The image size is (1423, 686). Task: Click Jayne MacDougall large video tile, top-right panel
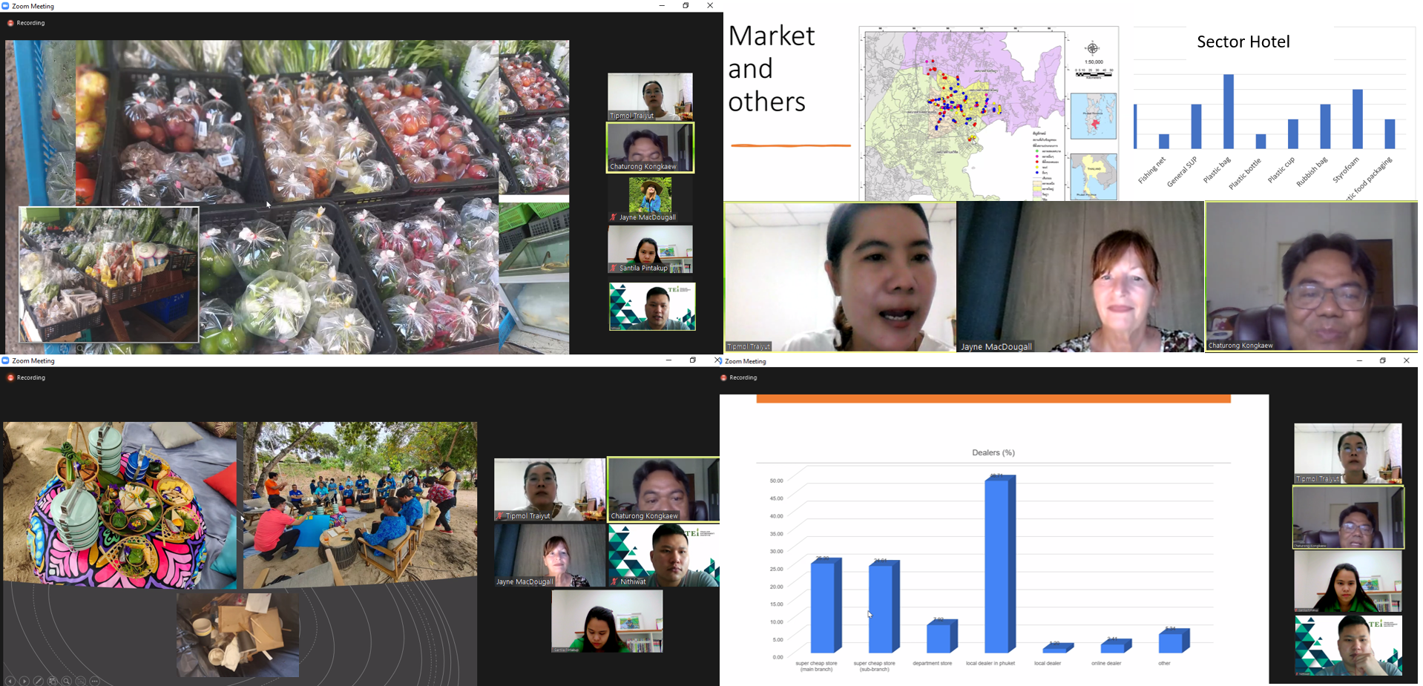click(x=1080, y=277)
